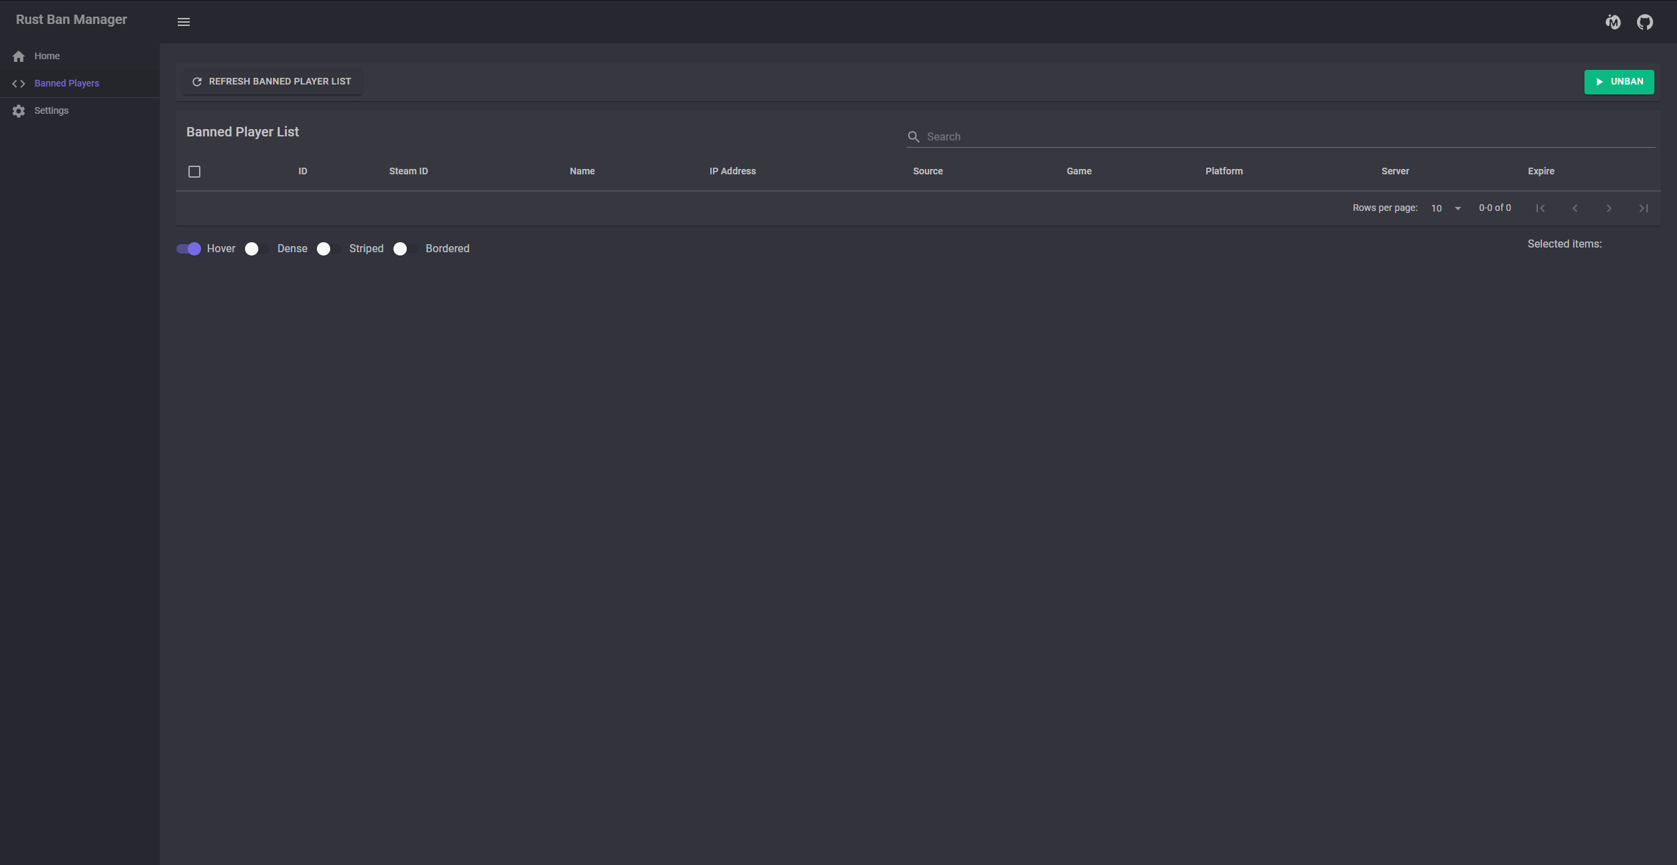Click the 0-0 of 0 pagination text
The height and width of the screenshot is (865, 1677).
(x=1495, y=208)
